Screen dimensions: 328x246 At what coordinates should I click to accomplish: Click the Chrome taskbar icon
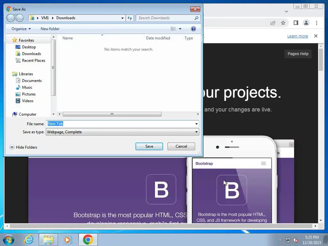coord(88,240)
